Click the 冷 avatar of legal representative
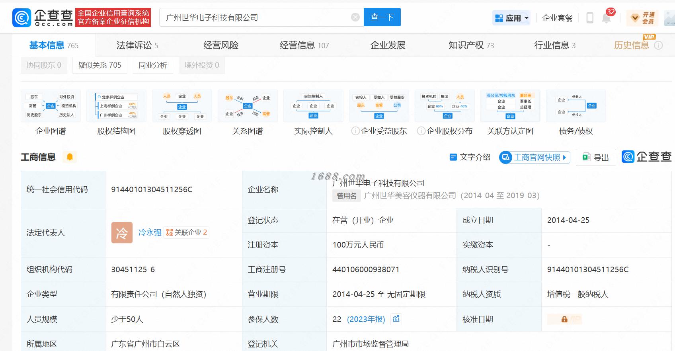The height and width of the screenshot is (351, 675). pyautogui.click(x=122, y=232)
